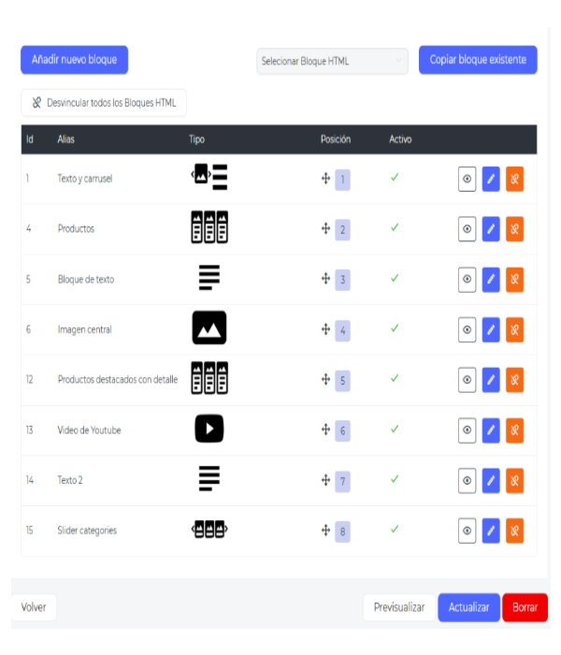Click the Tipo column header
561x655 pixels.
point(196,139)
